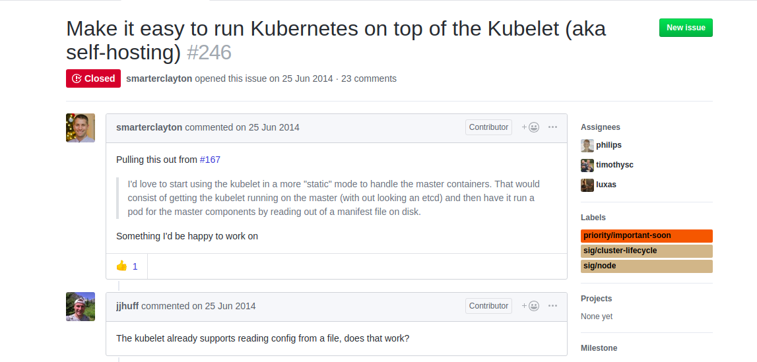
Task: Click timothysc assignee avatar icon
Action: coord(587,165)
